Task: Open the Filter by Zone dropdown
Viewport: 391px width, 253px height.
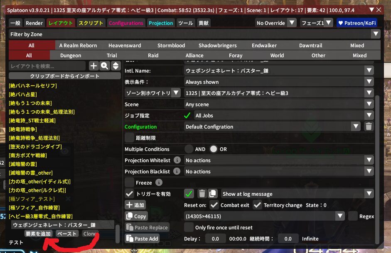Action: (194, 34)
